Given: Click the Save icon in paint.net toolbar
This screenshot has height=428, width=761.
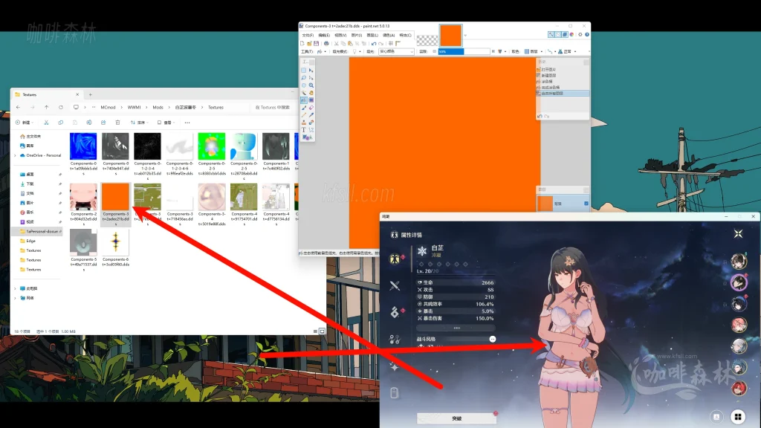Looking at the screenshot, I should (316, 43).
